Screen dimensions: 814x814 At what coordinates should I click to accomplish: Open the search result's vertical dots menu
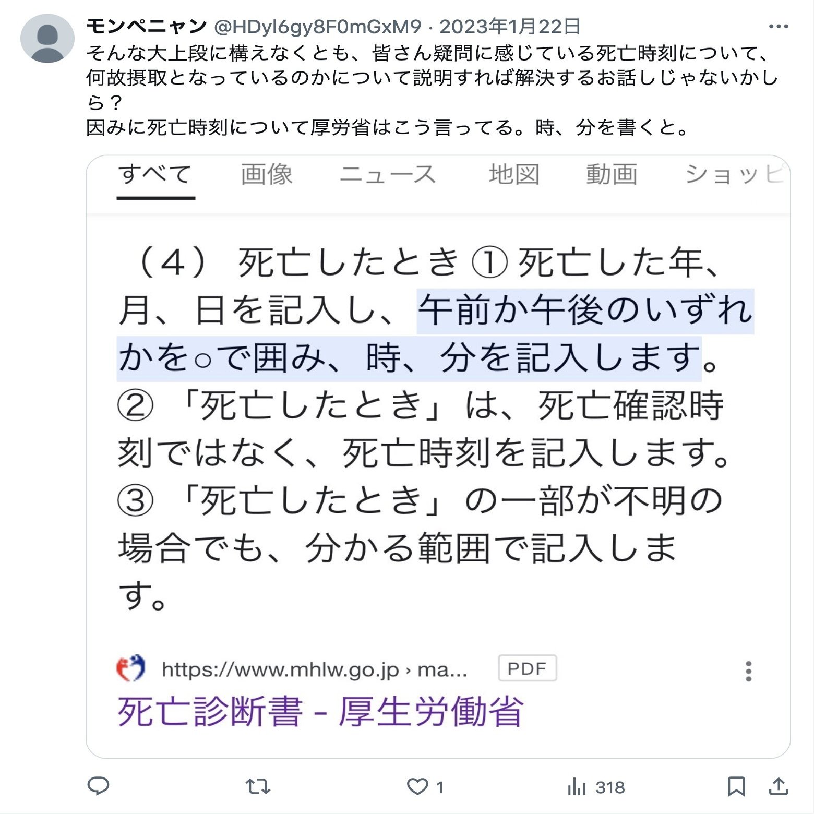[749, 671]
